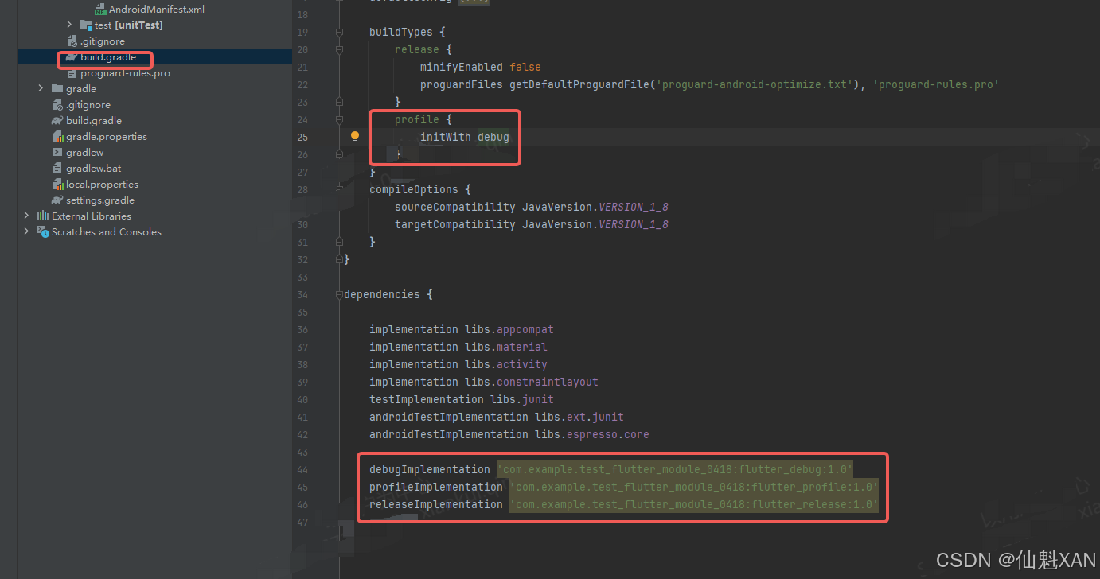Click line number 25 in the gutter
Screen dimensions: 1100x579
point(302,138)
